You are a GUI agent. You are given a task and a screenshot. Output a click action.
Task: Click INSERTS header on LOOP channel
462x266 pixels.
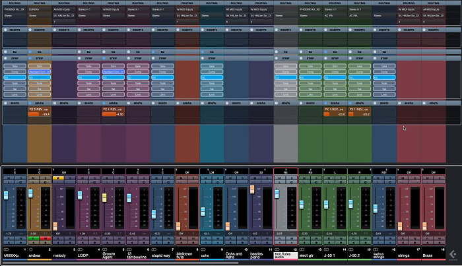click(x=88, y=30)
